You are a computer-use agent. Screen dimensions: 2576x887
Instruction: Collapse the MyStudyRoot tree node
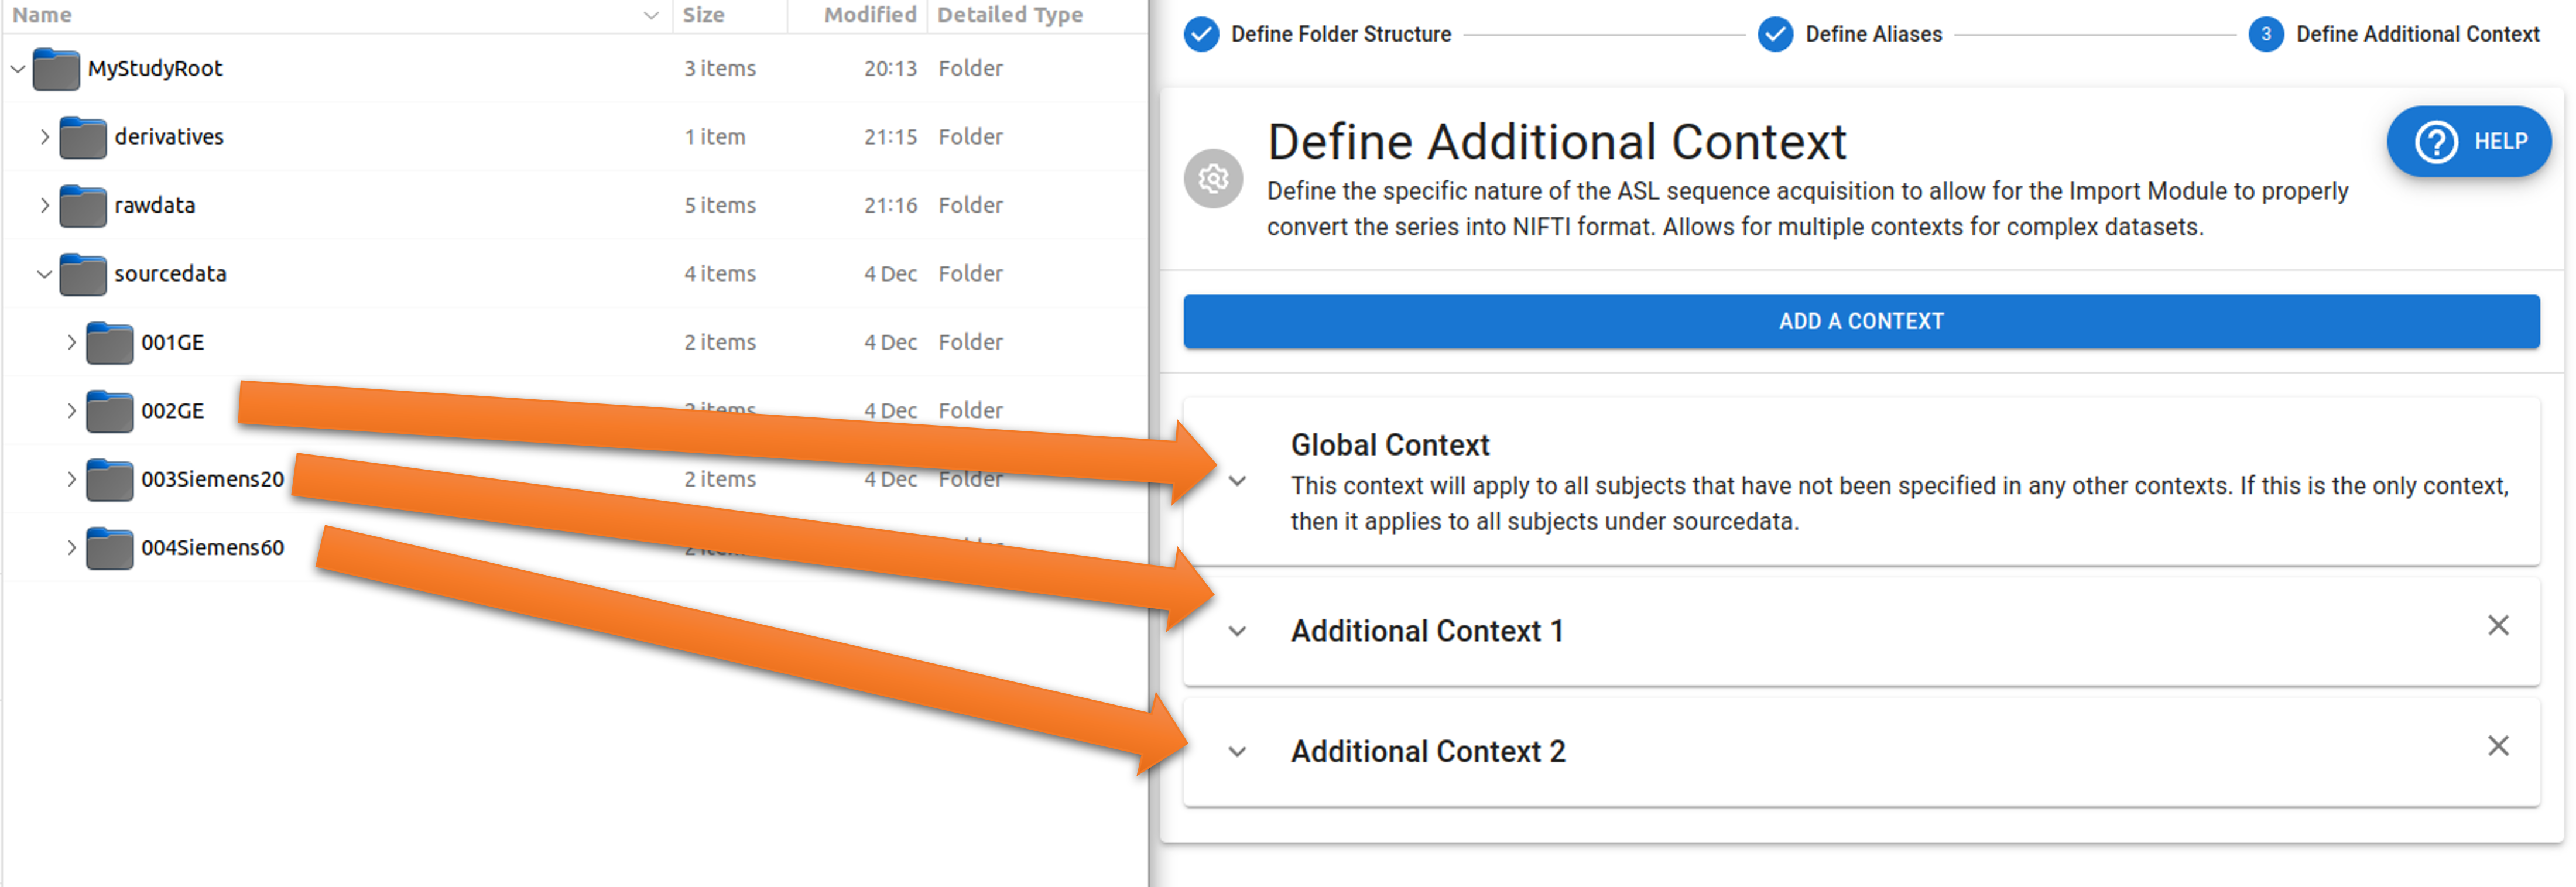[x=18, y=69]
